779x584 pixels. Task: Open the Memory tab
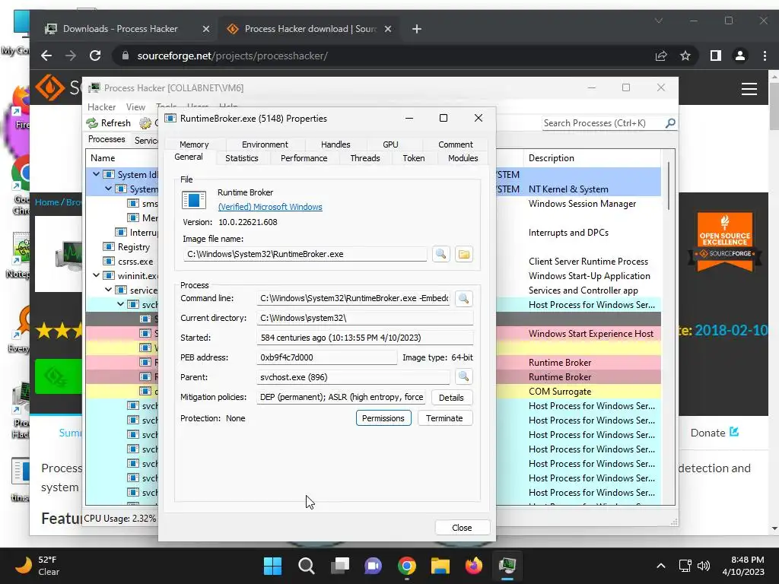tap(194, 144)
